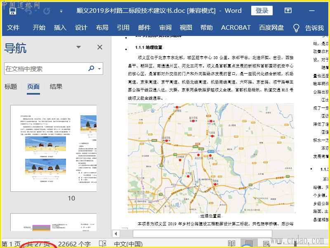
Task: Click into the 在文档中搜索 search field
Action: [45, 69]
